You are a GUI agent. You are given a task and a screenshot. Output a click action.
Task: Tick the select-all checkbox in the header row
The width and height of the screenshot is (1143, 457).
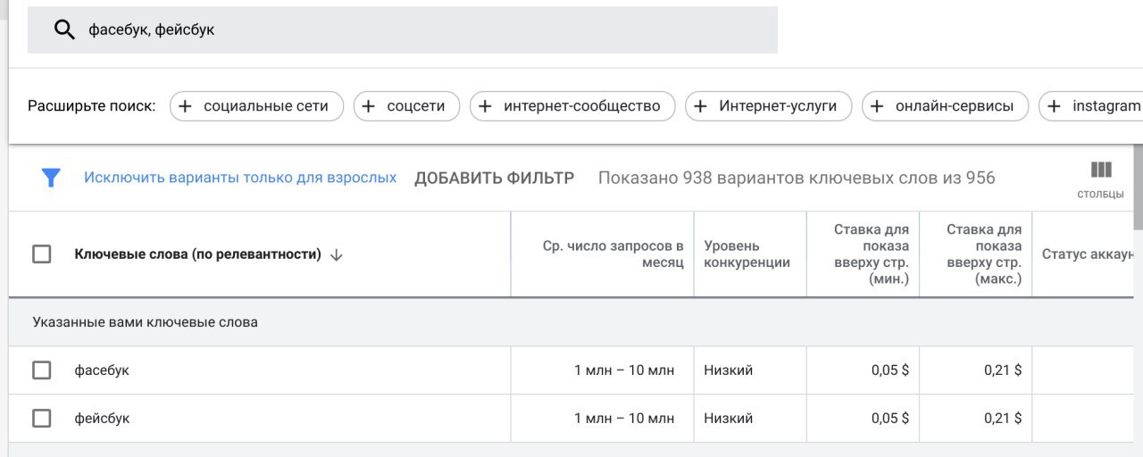coord(42,254)
